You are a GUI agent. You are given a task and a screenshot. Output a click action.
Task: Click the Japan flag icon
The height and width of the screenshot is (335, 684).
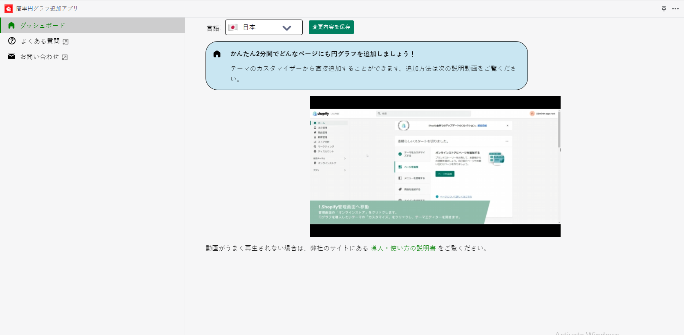coord(233,27)
